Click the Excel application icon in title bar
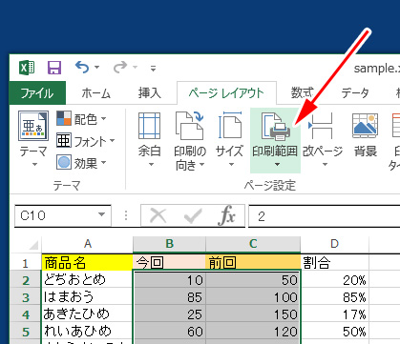The image size is (400, 344). pyautogui.click(x=27, y=68)
